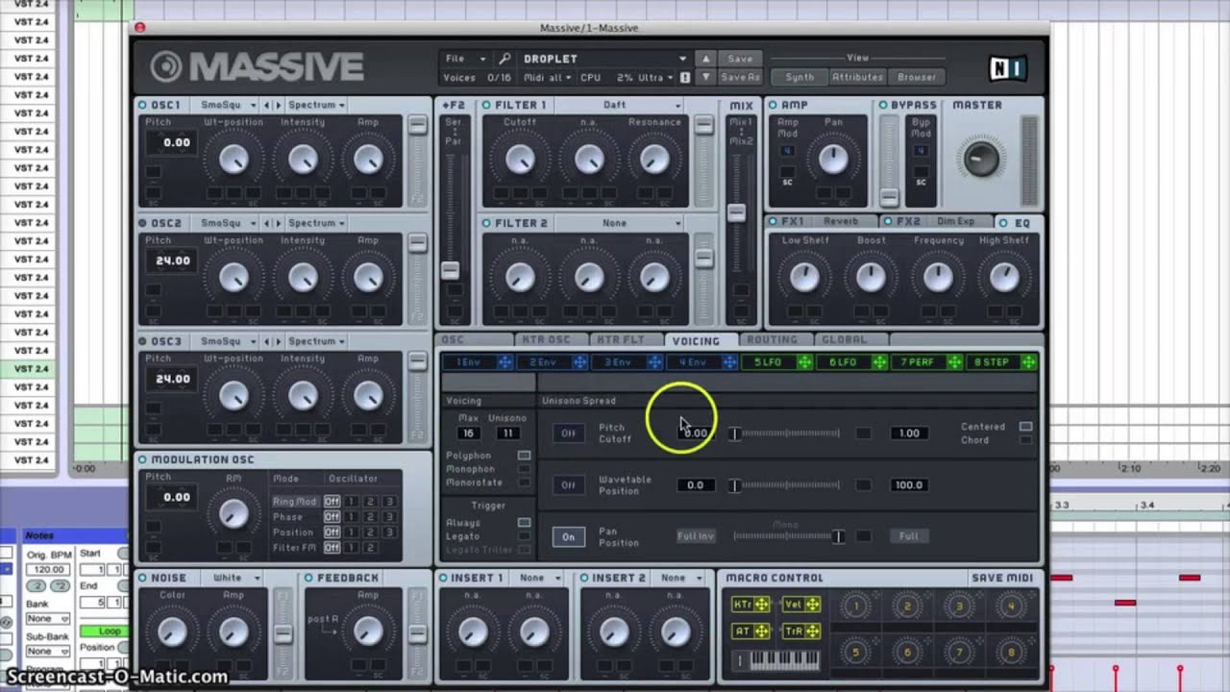Click the preset search magnifier icon
The height and width of the screenshot is (692, 1230).
coord(504,59)
